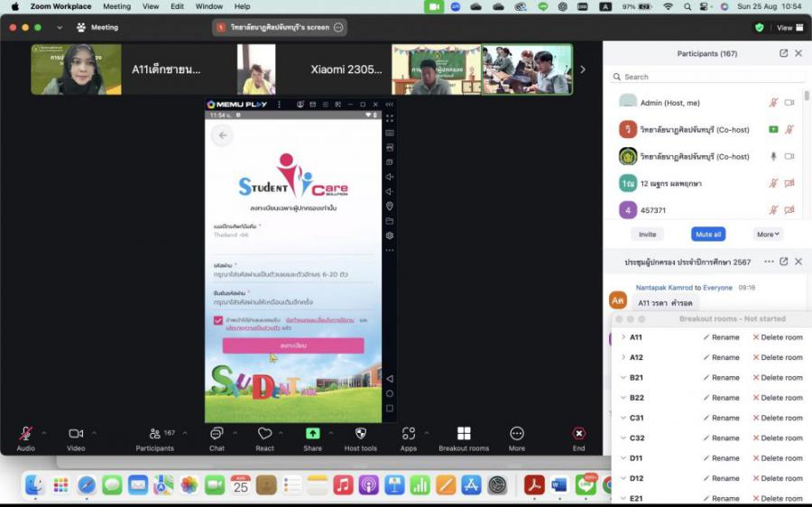Click the Mute all button
The height and width of the screenshot is (507, 812).
pos(708,234)
